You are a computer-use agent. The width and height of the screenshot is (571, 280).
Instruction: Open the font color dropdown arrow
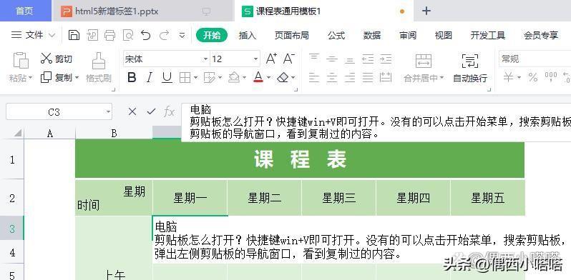click(268, 77)
